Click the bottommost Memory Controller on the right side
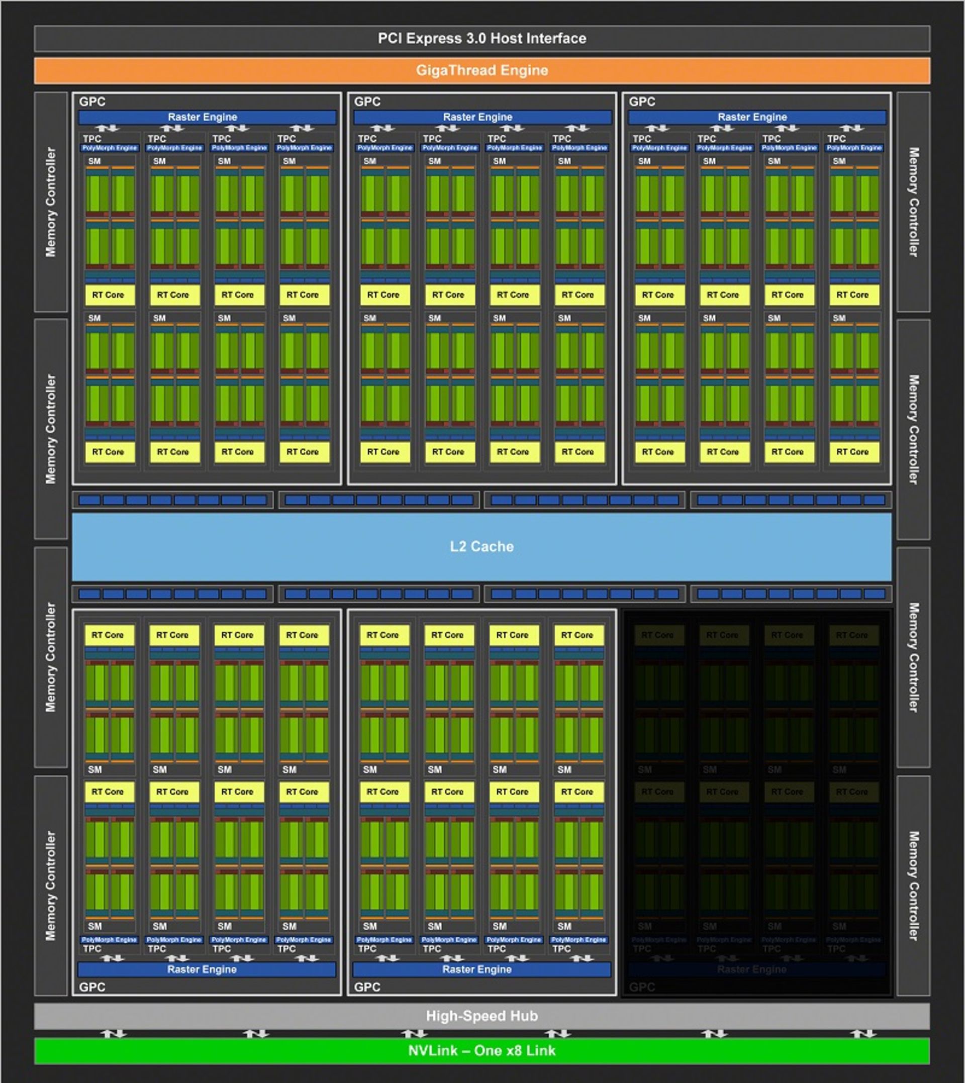 point(914,886)
